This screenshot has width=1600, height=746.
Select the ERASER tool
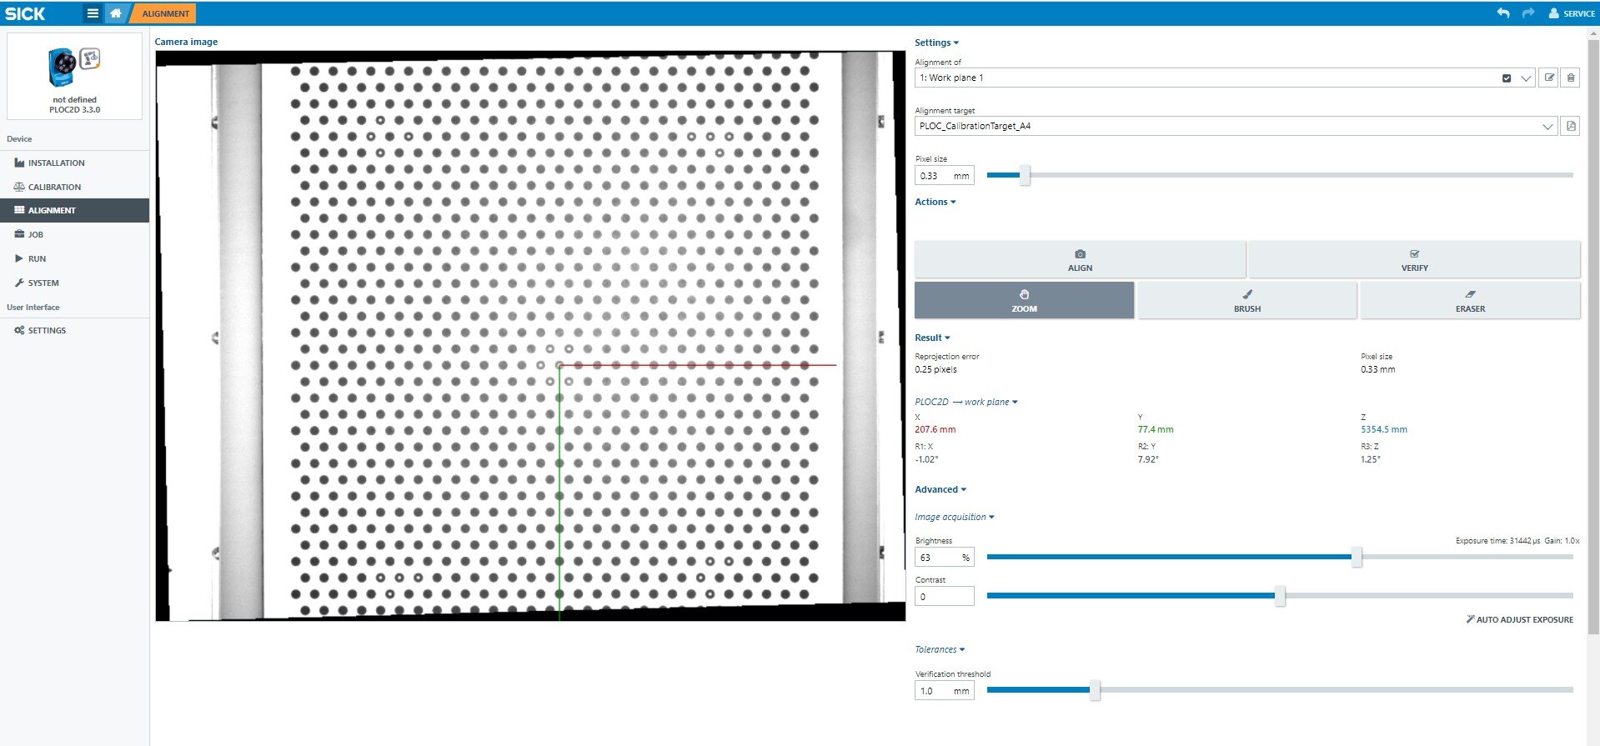1470,300
